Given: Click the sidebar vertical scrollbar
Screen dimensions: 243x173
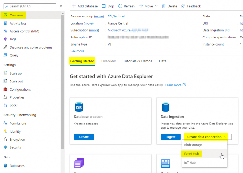Looking at the screenshot, I should pos(63,82).
